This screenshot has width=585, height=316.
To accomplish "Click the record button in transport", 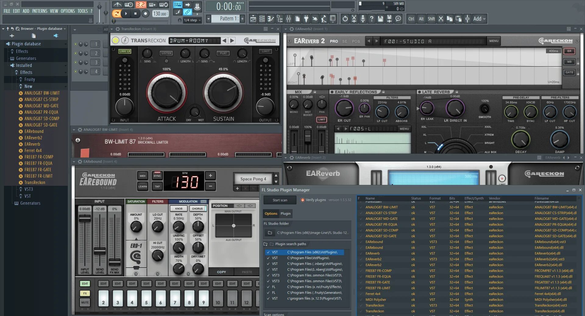I will click(146, 13).
